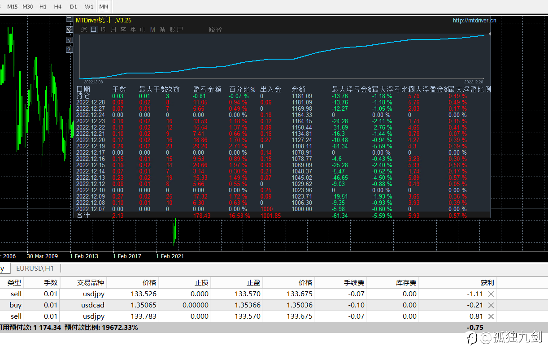
Task: Click the 出入金 column heading
Action: (271, 89)
